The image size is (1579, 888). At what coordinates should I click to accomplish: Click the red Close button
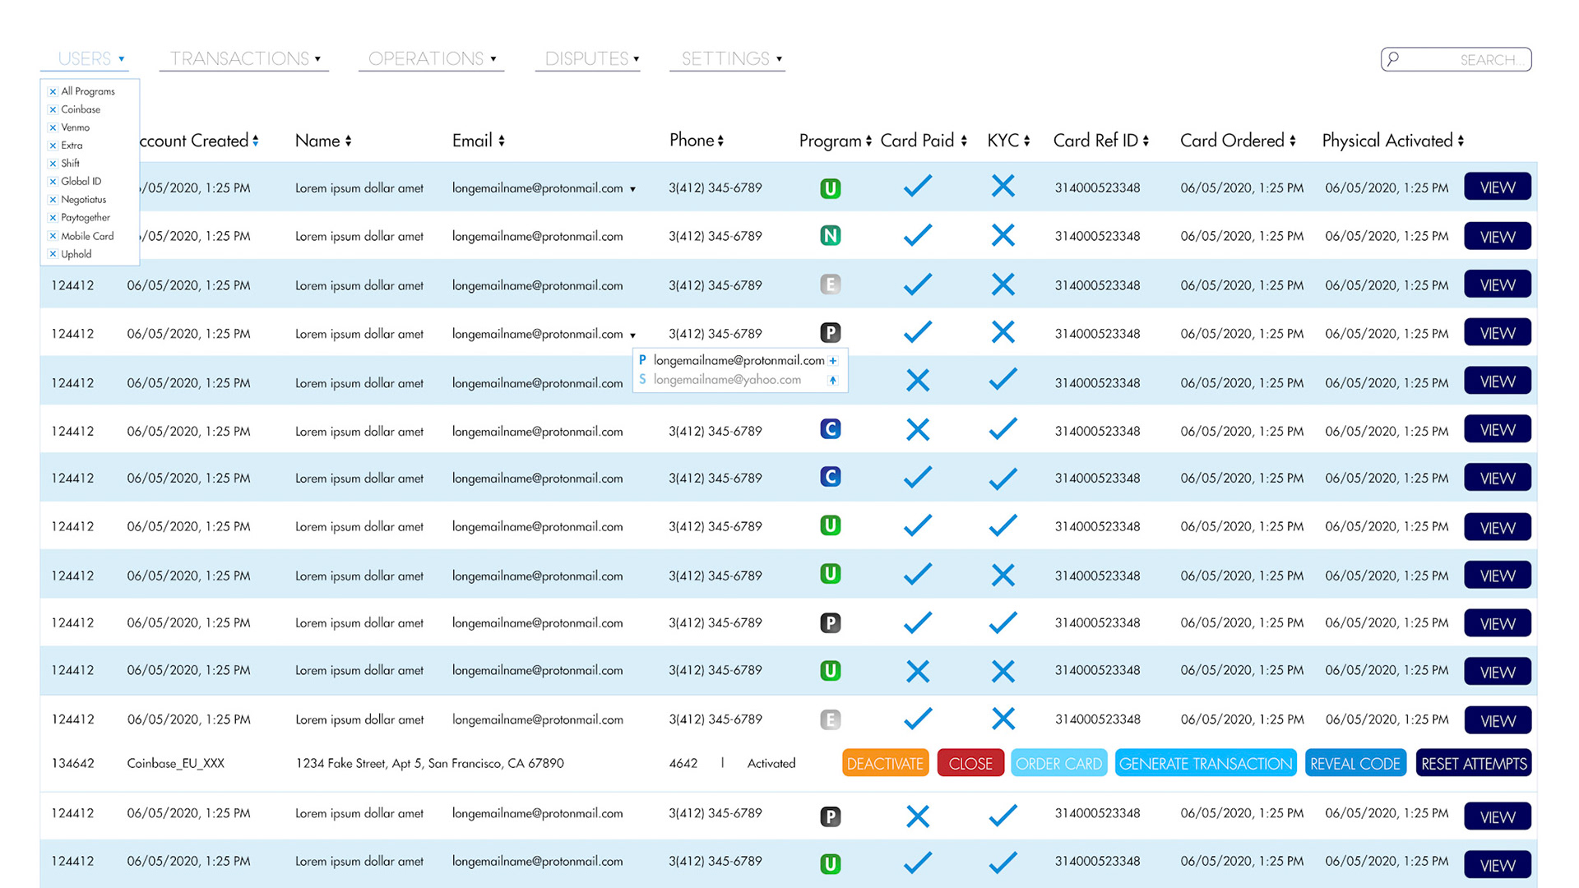point(970,763)
